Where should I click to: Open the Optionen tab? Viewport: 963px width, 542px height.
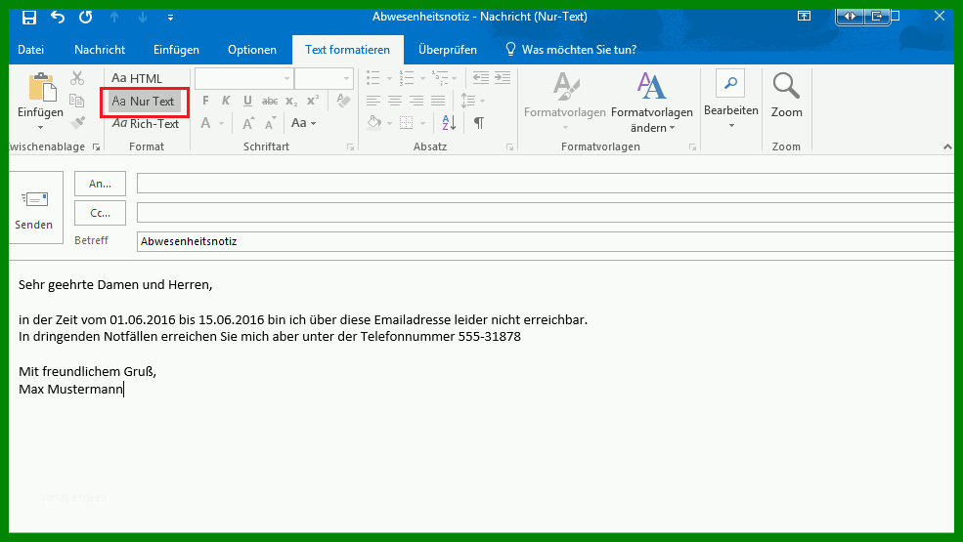pos(252,50)
